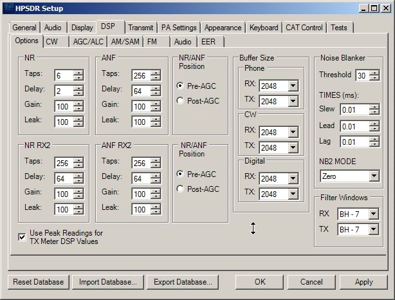Confirm settings with OK button
This screenshot has width=395, height=300.
(x=260, y=282)
